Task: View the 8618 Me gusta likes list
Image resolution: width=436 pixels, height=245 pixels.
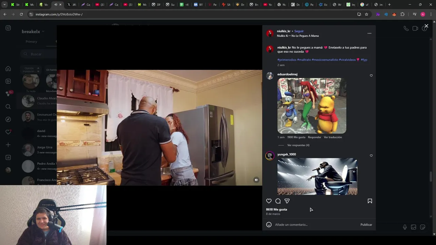Action: (277, 210)
